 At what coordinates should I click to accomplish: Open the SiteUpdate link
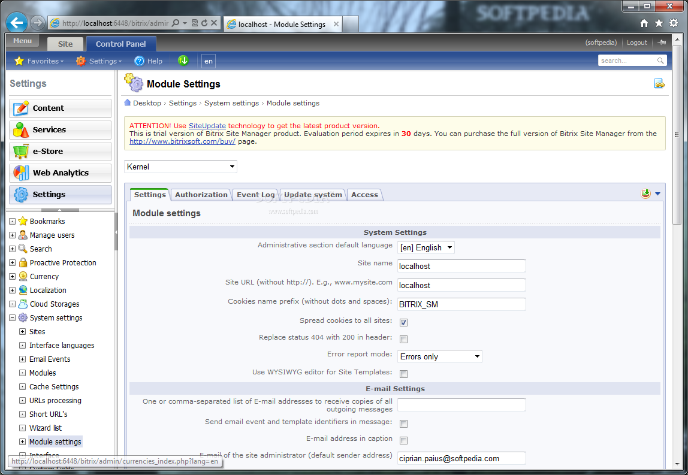(x=207, y=125)
